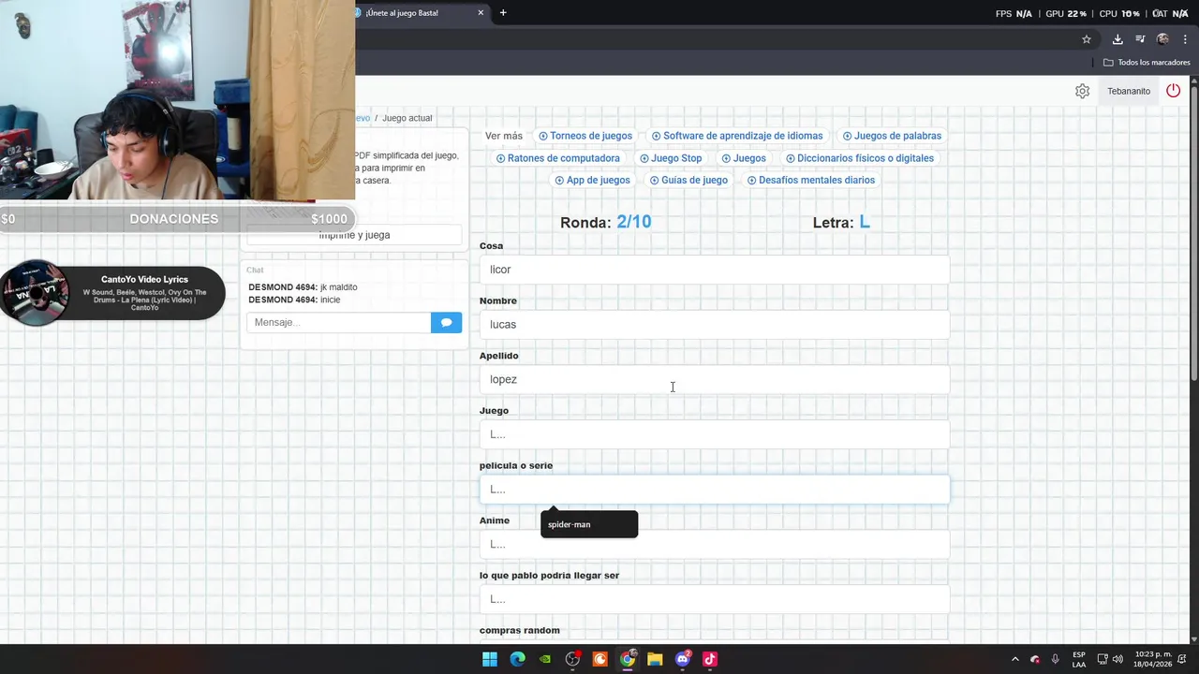1199x674 pixels.
Task: Open the Juegos ad link
Action: coord(744,158)
